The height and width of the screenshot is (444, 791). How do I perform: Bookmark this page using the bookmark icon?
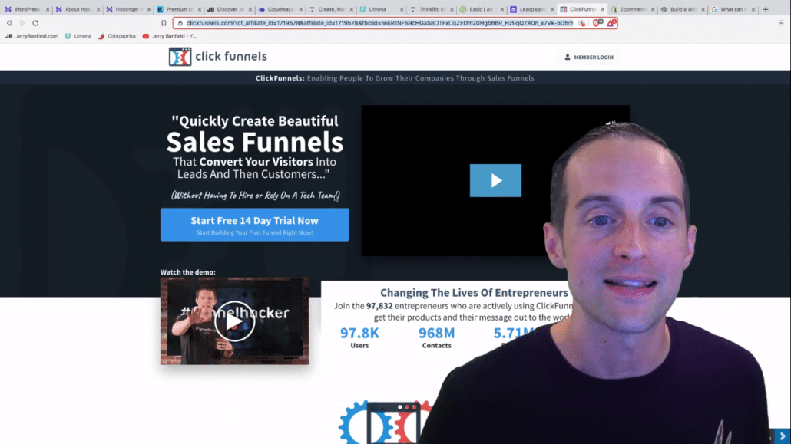click(x=164, y=23)
